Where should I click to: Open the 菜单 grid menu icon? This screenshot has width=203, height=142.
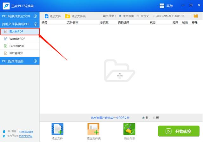pyautogui.click(x=162, y=6)
